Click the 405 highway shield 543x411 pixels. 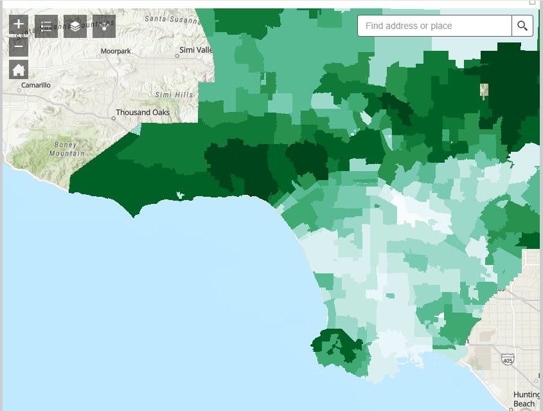pyautogui.click(x=507, y=360)
